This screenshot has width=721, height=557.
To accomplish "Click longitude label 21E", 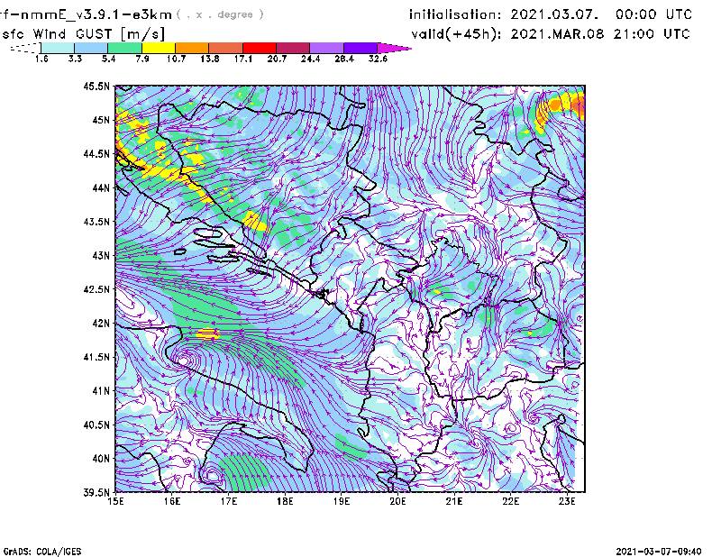I will pos(454,501).
